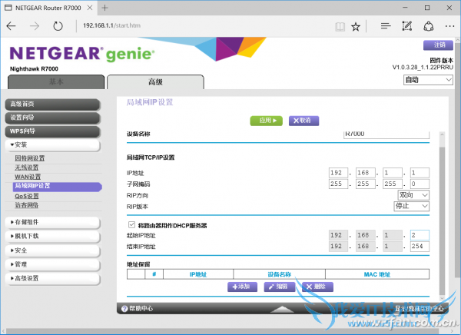Switch to the 基本 tab
The width and height of the screenshot is (461, 335).
56,81
